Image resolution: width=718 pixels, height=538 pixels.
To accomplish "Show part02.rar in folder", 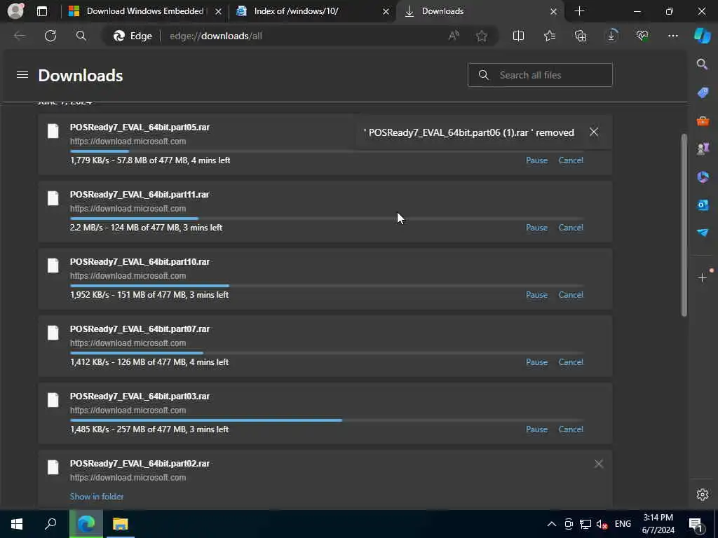I will [x=97, y=497].
